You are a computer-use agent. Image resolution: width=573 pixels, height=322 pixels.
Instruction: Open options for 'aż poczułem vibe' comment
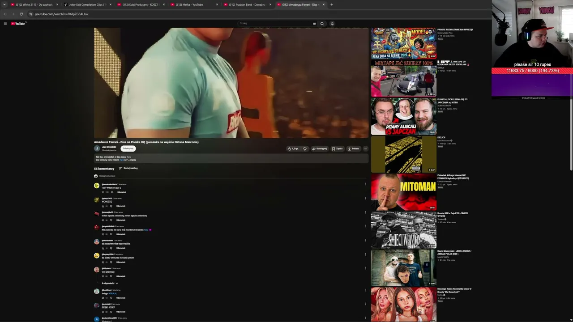click(365, 240)
